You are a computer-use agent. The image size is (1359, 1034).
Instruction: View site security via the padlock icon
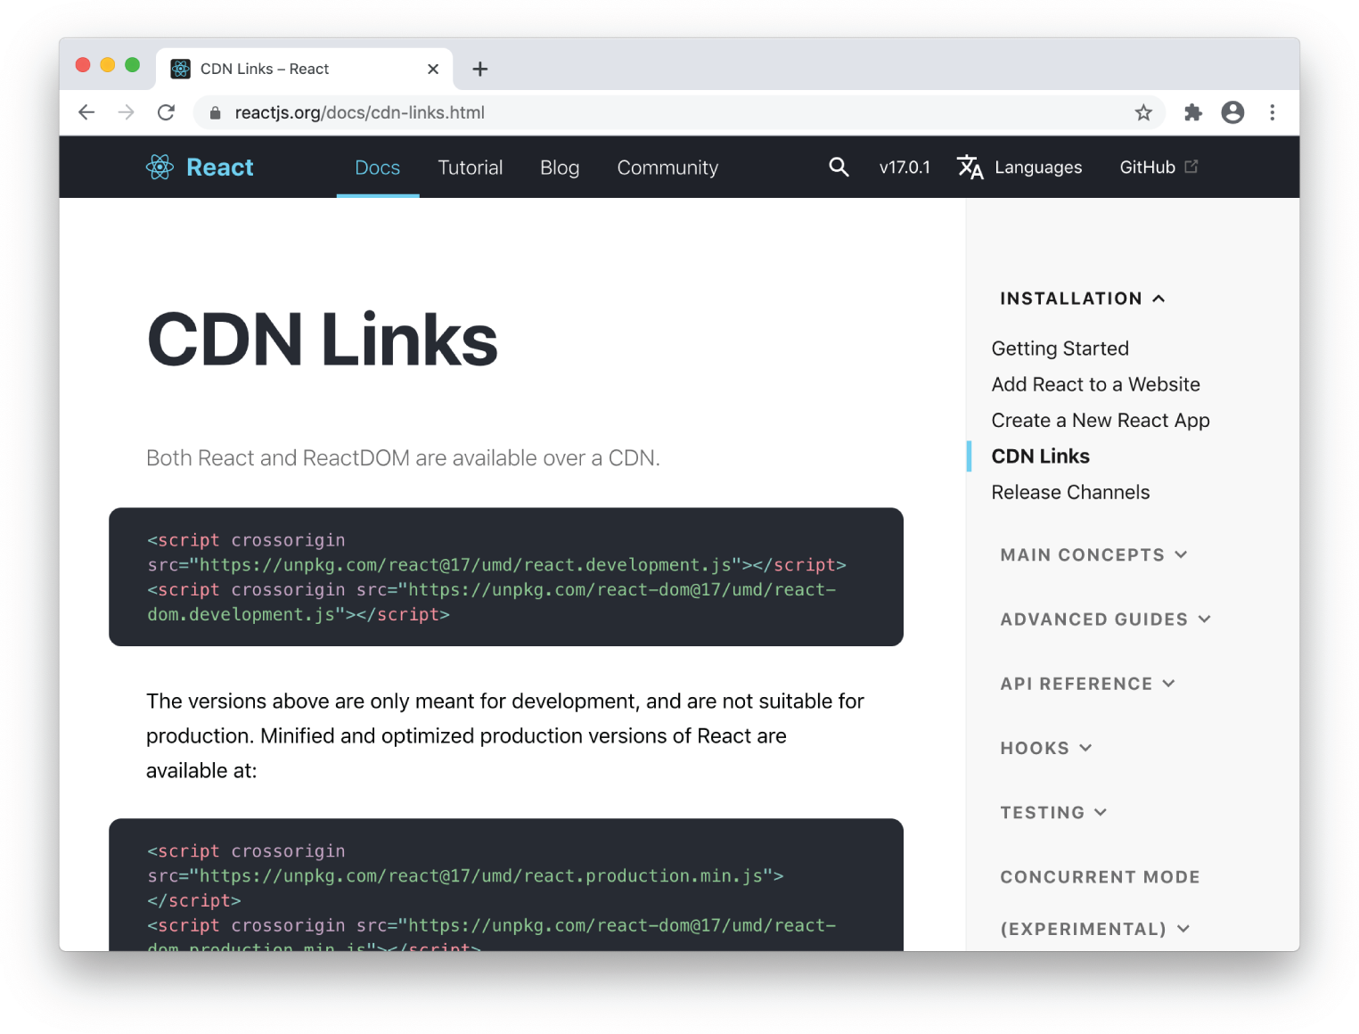(214, 113)
